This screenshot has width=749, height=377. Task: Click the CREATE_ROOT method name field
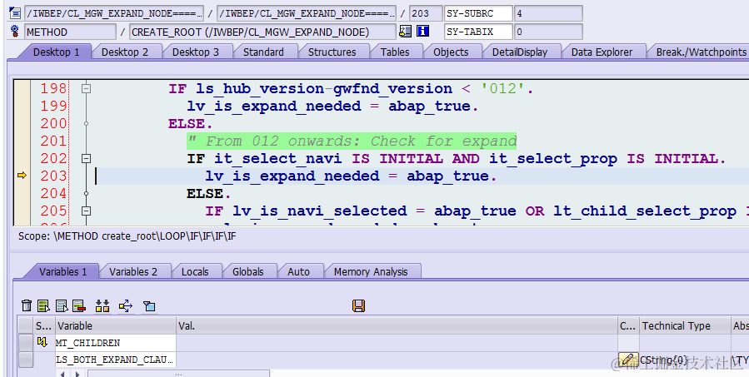tap(262, 32)
